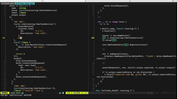
Task: Click the 13% position indicator in the status line
Action: pyautogui.click(x=69, y=93)
